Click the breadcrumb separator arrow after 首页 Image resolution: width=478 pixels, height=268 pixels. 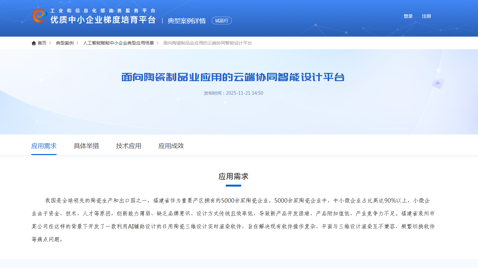[x=51, y=43]
